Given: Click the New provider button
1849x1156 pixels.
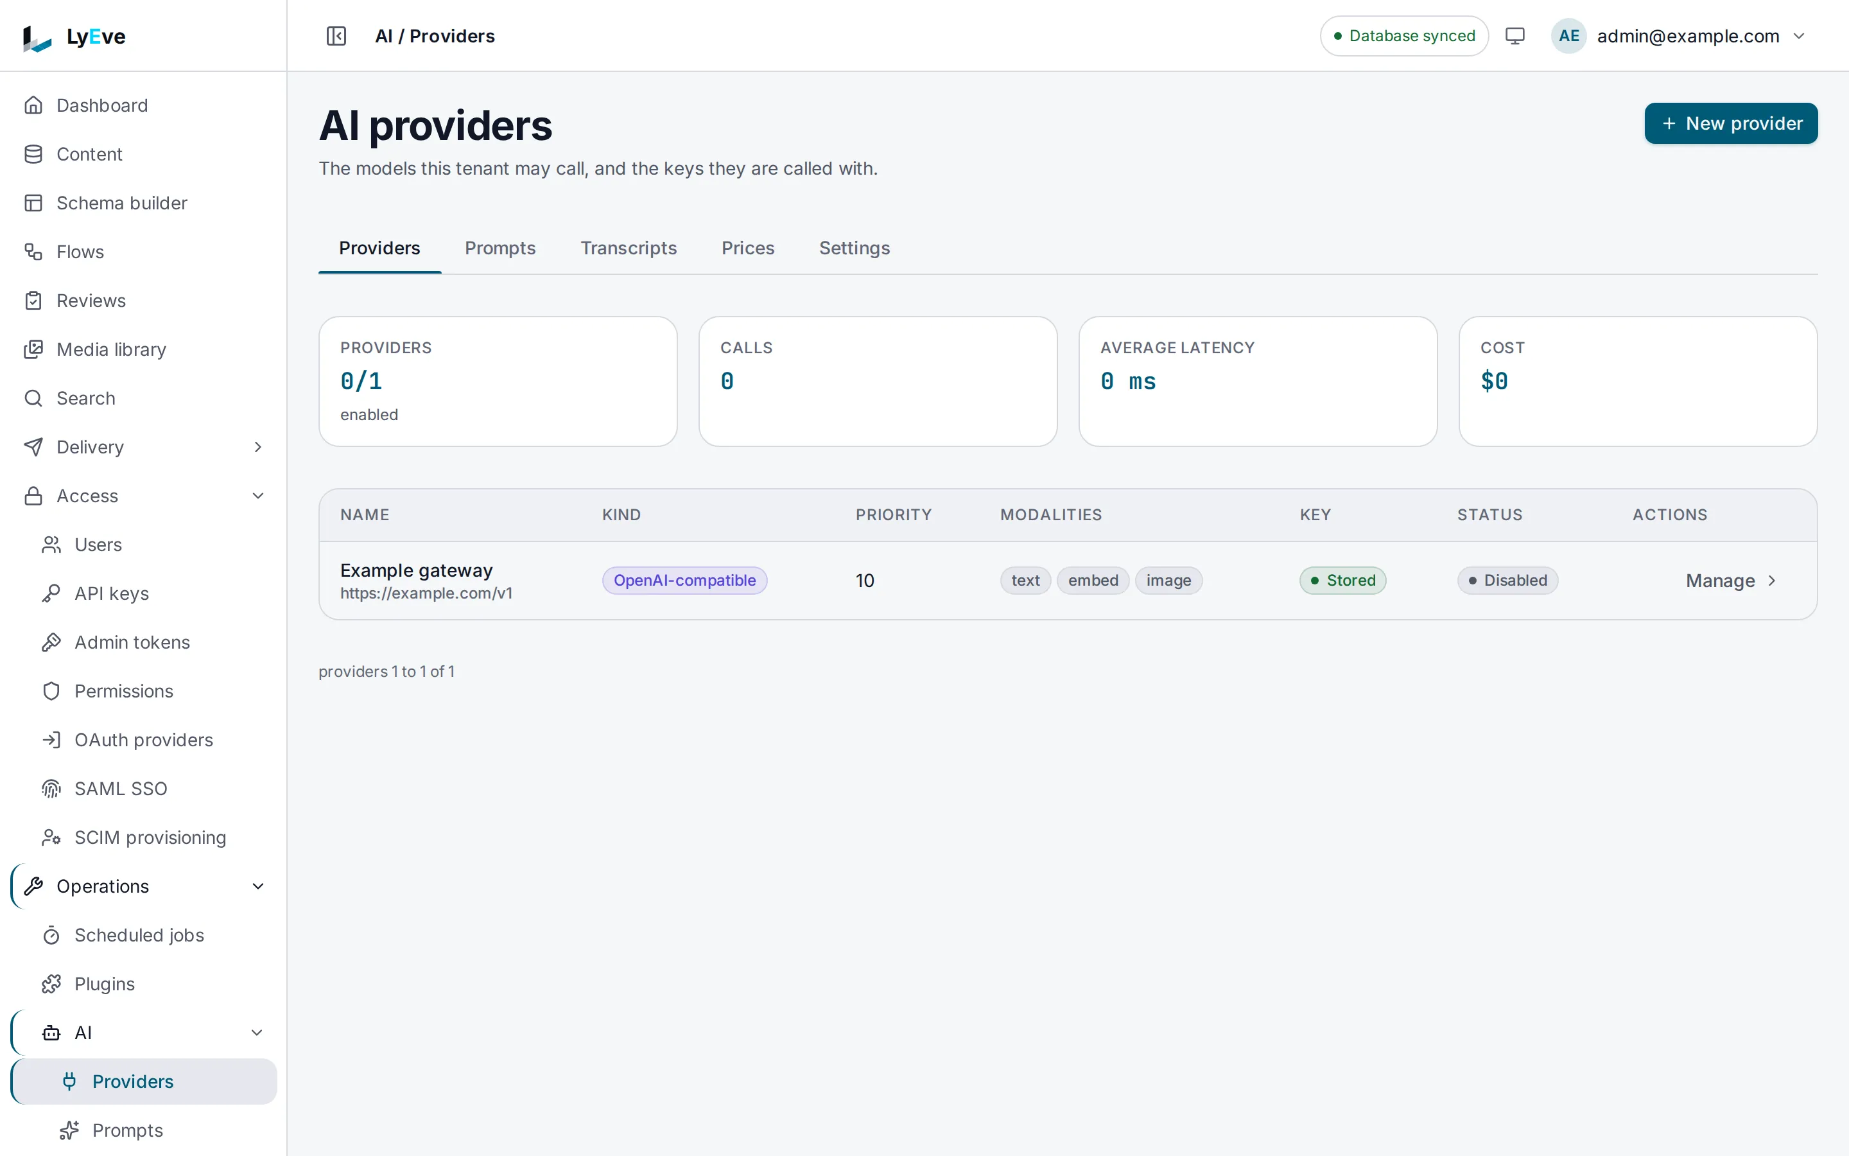Looking at the screenshot, I should pos(1731,123).
